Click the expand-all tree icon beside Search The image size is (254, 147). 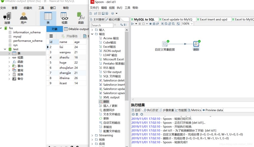(x=122, y=25)
